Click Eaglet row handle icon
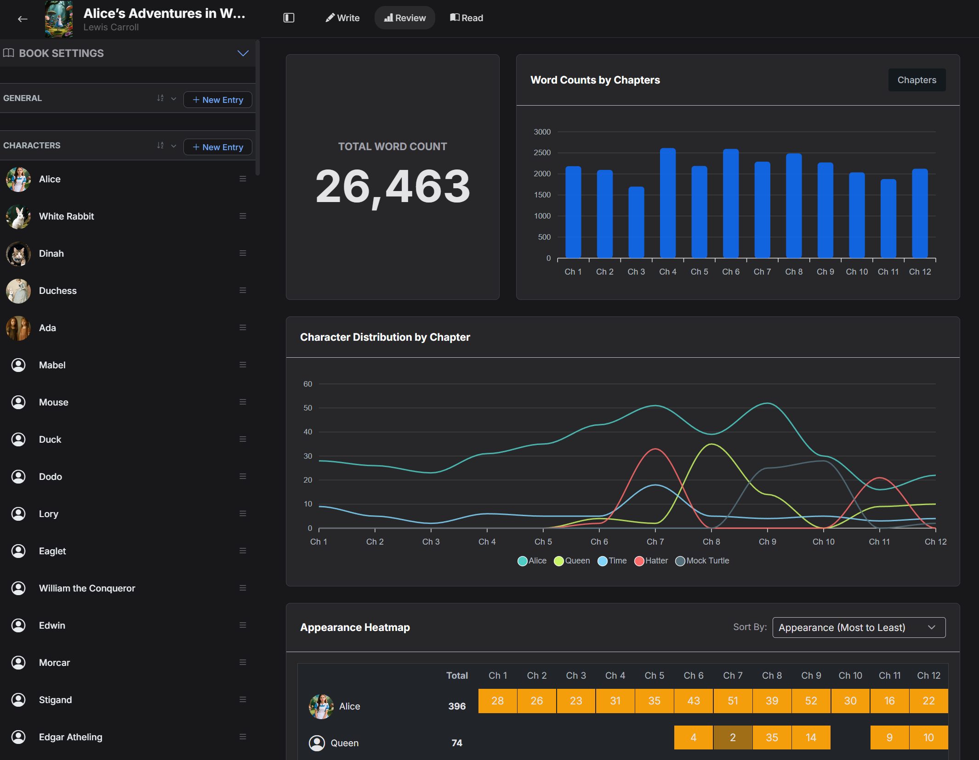The image size is (979, 760). coord(243,551)
